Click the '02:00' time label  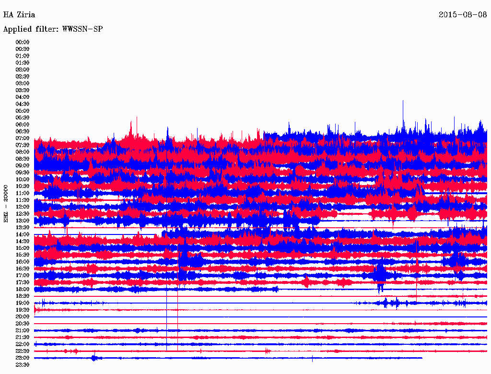point(23,70)
